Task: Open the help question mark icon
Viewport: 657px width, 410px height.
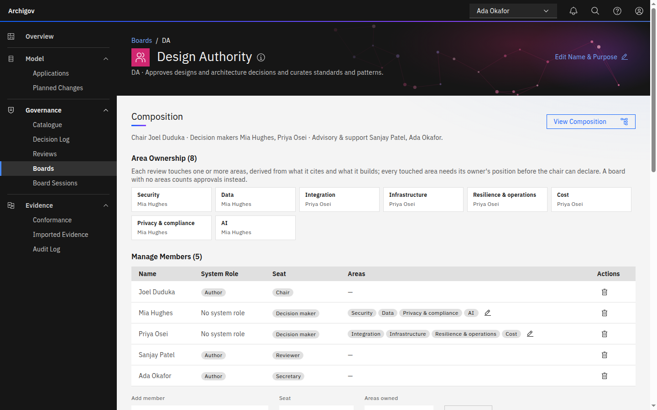Action: pos(617,11)
